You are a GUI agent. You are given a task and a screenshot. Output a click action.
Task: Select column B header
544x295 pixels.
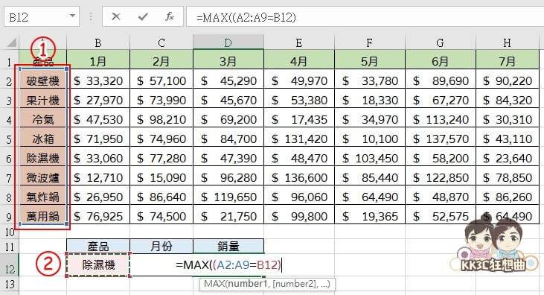pos(98,42)
